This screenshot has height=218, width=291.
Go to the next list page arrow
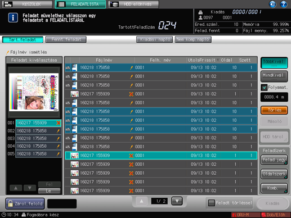(x=177, y=201)
